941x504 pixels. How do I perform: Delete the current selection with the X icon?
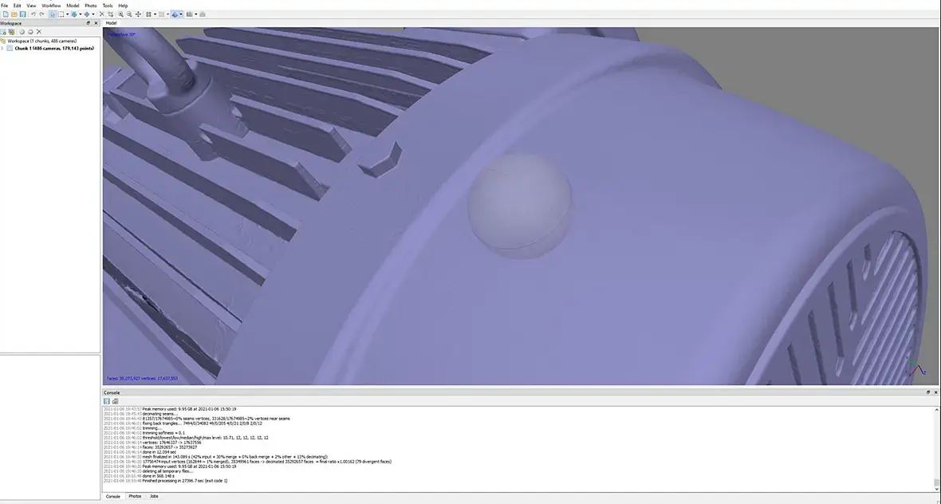pyautogui.click(x=102, y=14)
